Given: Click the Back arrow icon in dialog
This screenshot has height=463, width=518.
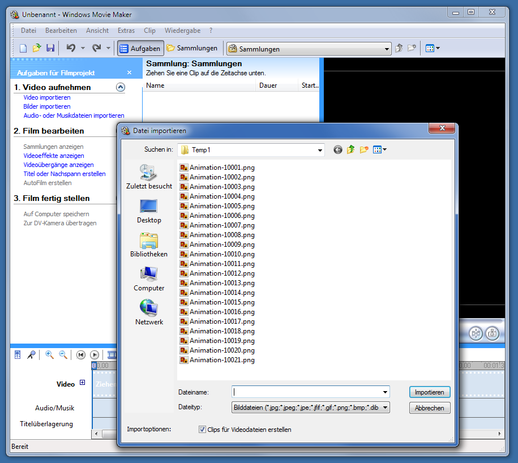Looking at the screenshot, I should (x=337, y=150).
